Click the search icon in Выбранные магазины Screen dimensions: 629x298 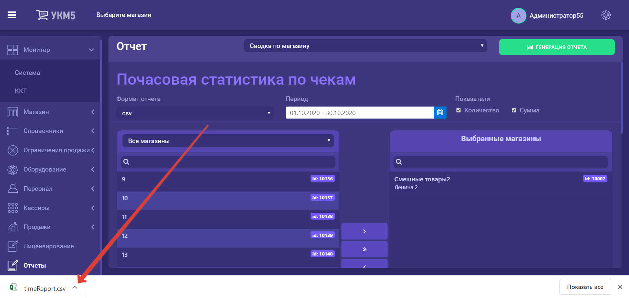pos(399,162)
